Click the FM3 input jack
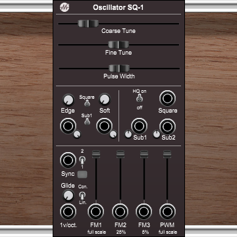The width and height of the screenshot is (237, 237). pos(144,211)
